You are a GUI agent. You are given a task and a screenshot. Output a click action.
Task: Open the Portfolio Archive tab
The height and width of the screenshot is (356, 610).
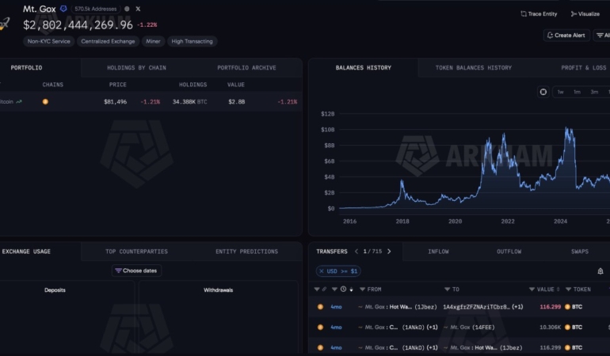click(246, 67)
